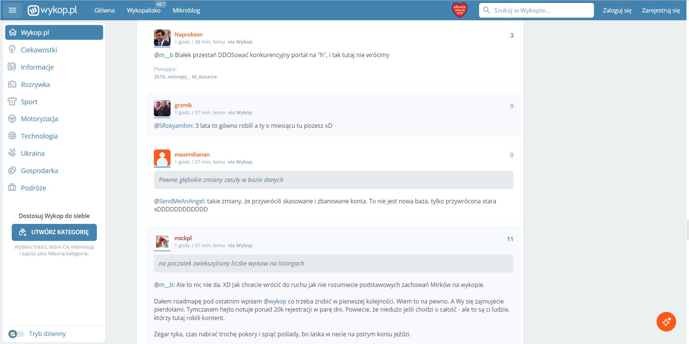Click Zarejestruj się link
Image resolution: width=689 pixels, height=344 pixels.
pyautogui.click(x=661, y=10)
